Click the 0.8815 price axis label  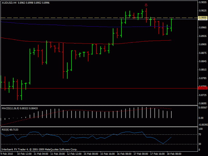pos(203,70)
